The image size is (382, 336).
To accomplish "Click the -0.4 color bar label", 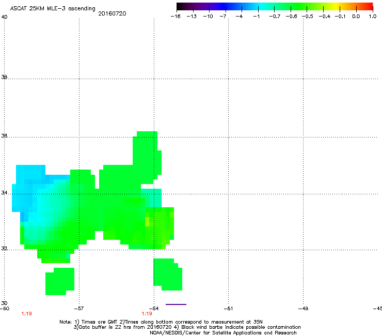I will (325, 17).
